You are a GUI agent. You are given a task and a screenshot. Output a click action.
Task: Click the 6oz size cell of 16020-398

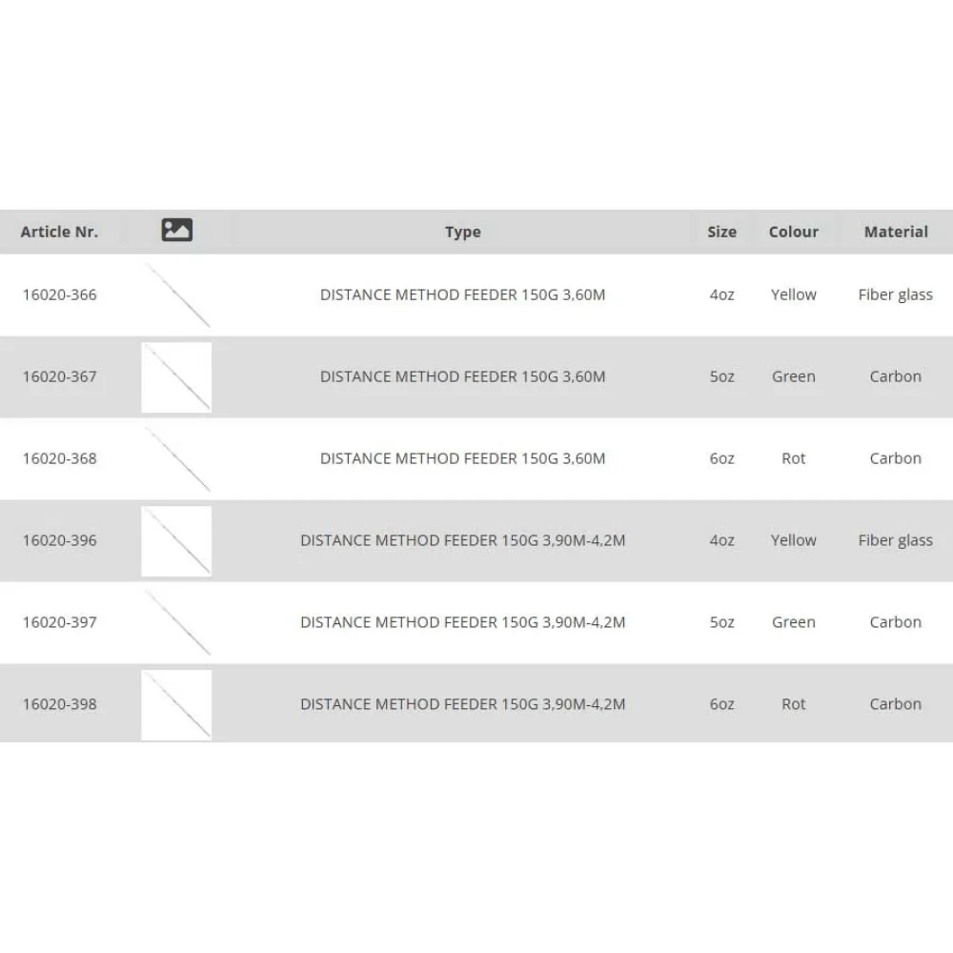[x=722, y=705]
